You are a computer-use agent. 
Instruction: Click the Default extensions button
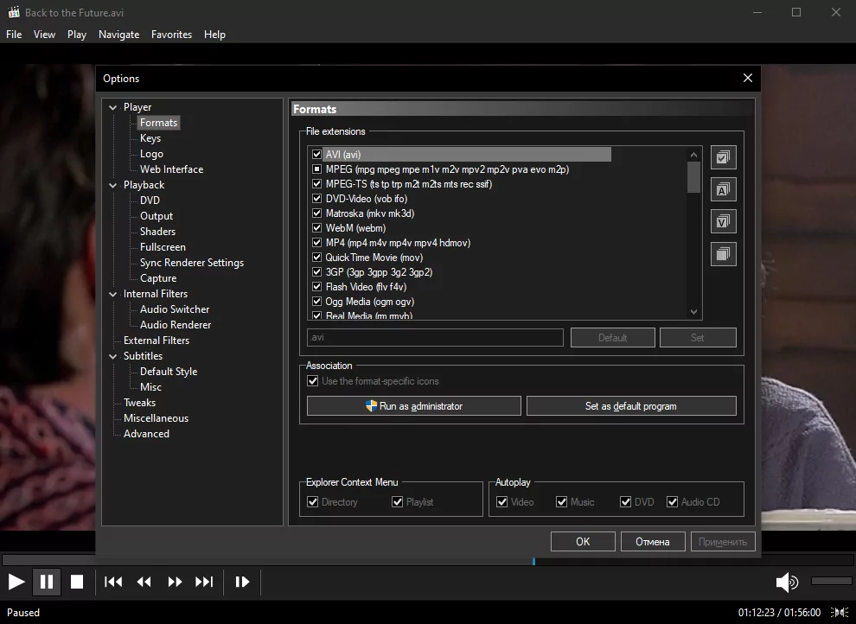[612, 338]
